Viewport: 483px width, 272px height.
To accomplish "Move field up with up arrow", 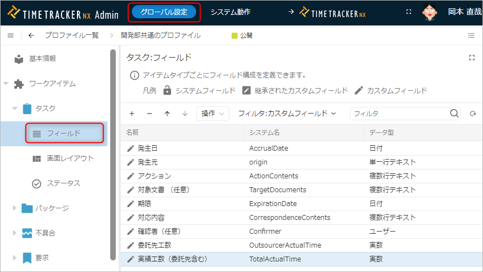I will [167, 114].
